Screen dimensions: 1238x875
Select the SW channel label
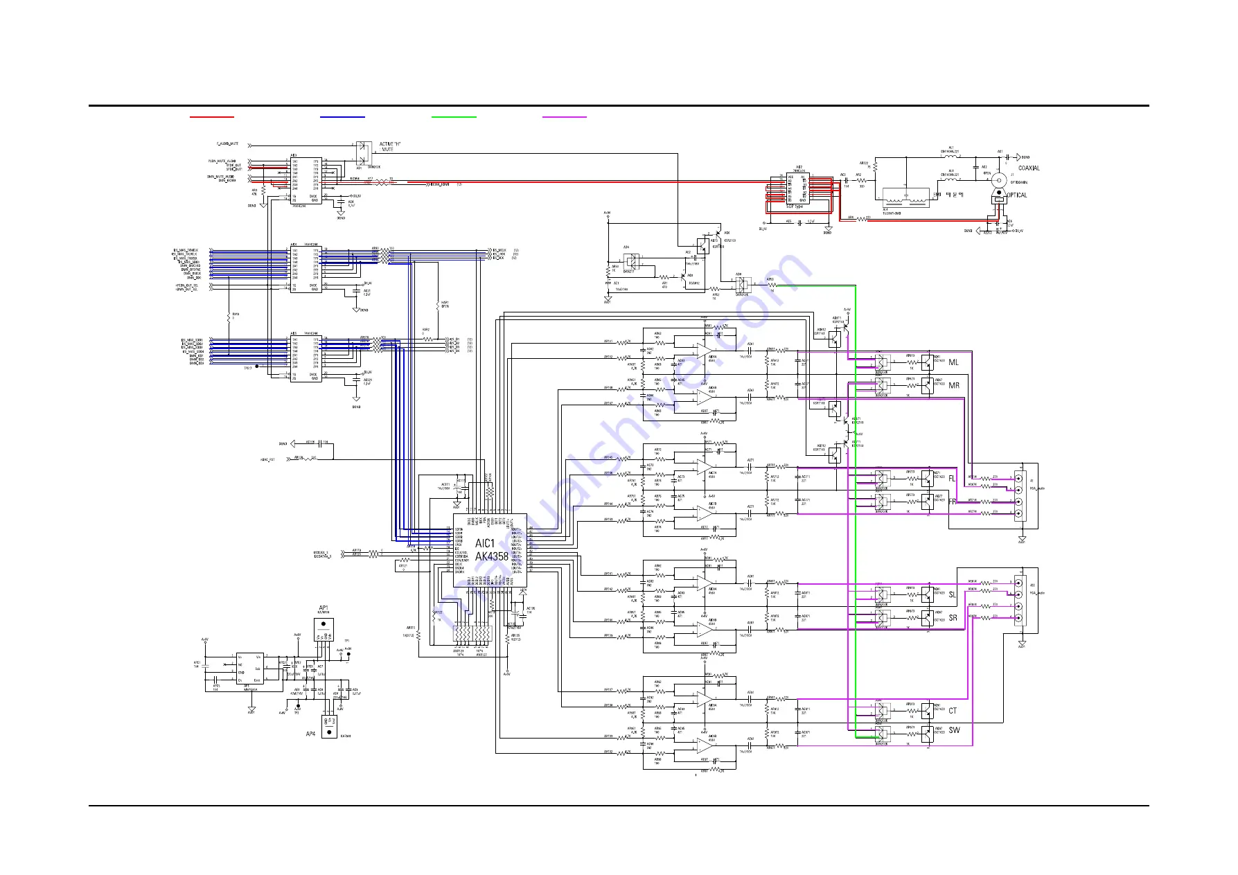coord(954,730)
